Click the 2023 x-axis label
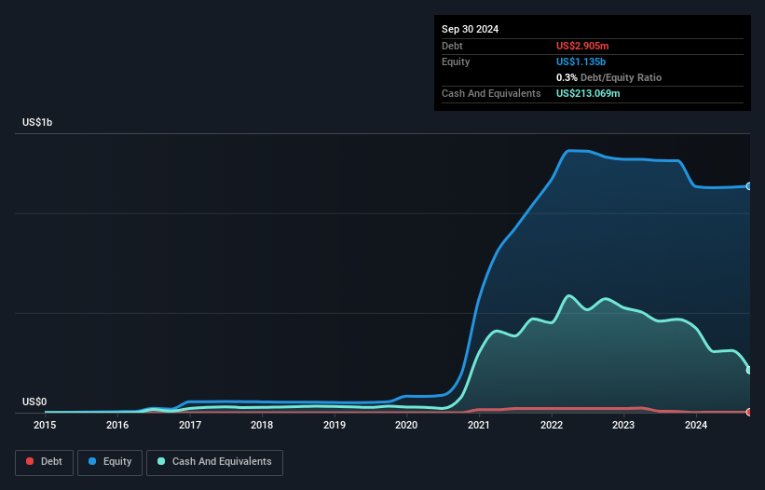The image size is (765, 490). (x=623, y=425)
